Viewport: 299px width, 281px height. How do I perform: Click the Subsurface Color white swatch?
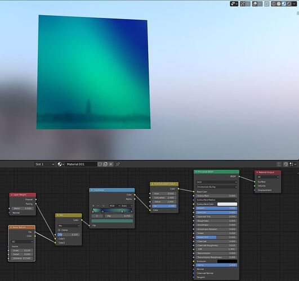click(227, 204)
